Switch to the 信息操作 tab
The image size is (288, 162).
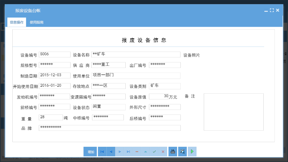[x=16, y=22]
